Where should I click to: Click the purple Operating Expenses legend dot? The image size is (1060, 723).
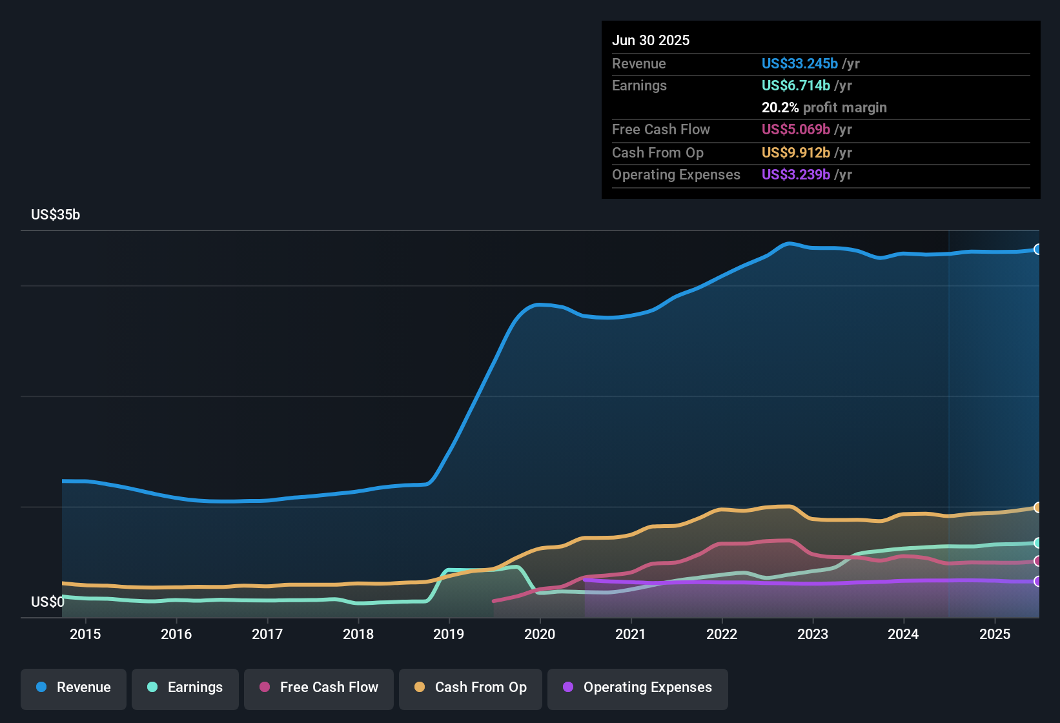(568, 687)
